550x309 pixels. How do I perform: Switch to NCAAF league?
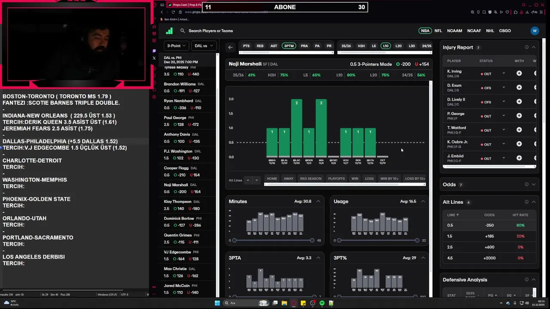point(474,31)
